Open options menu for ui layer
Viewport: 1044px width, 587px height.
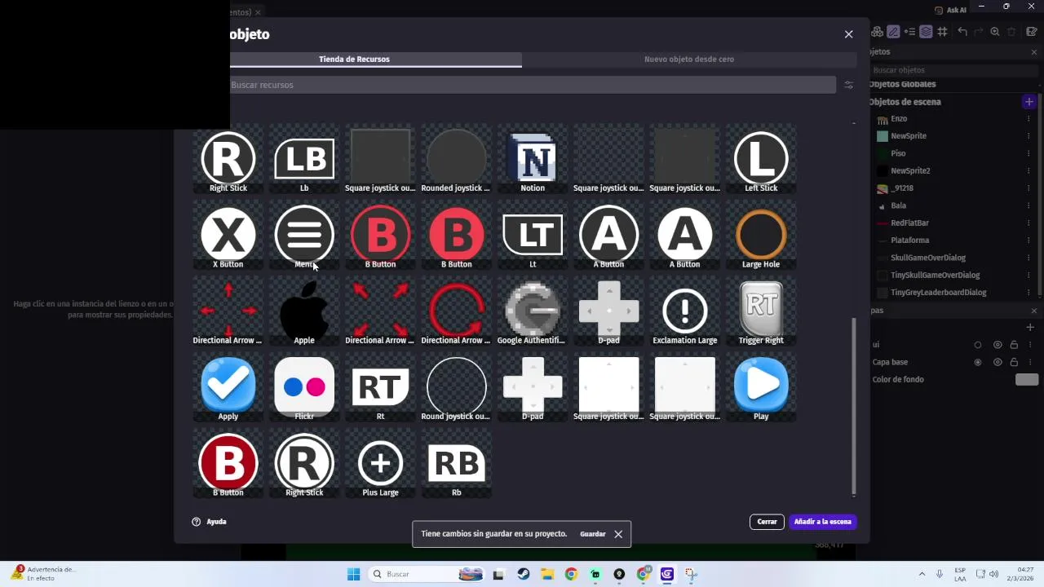point(1029,345)
